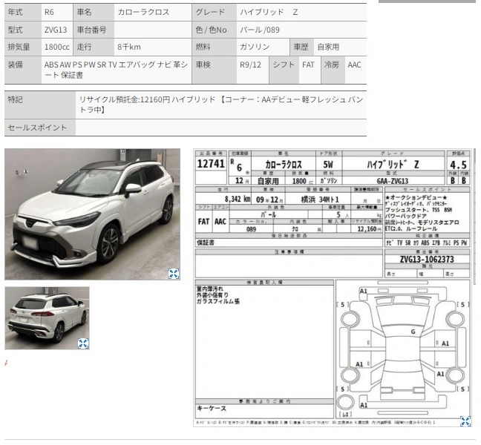The width and height of the screenshot is (481, 445).
Task: Click the vehicle history value 自家用
Action: coord(328,47)
